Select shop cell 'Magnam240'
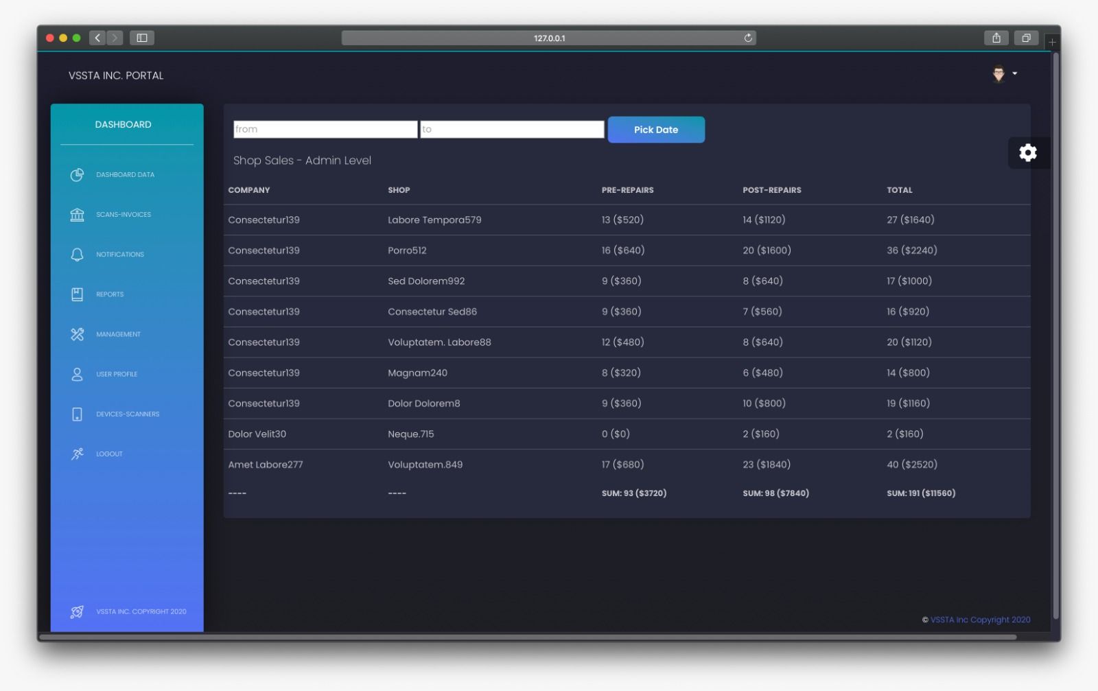This screenshot has width=1098, height=691. [x=417, y=373]
